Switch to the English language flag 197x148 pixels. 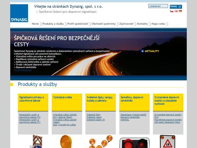pos(176,11)
